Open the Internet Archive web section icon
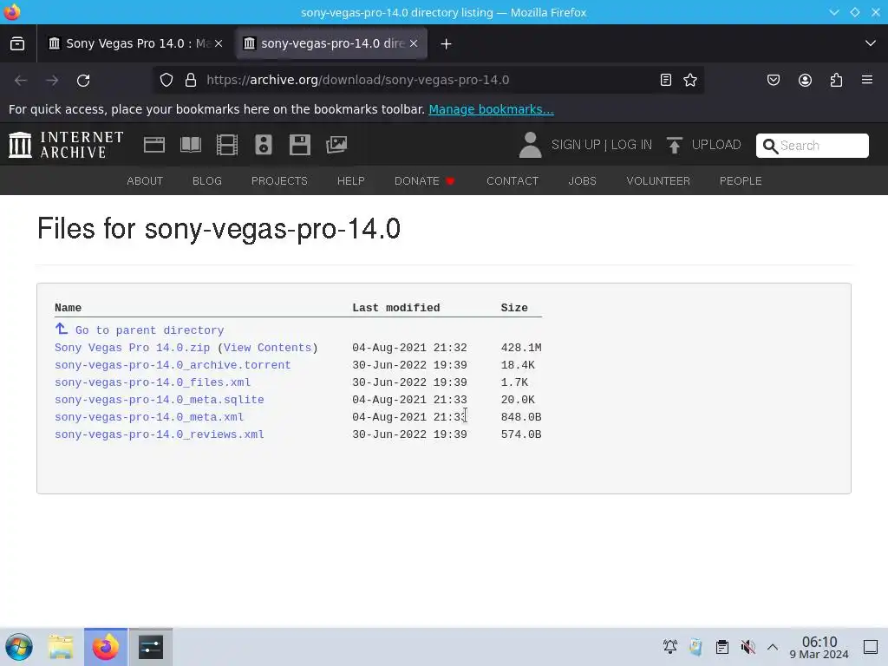888x666 pixels. [x=154, y=145]
